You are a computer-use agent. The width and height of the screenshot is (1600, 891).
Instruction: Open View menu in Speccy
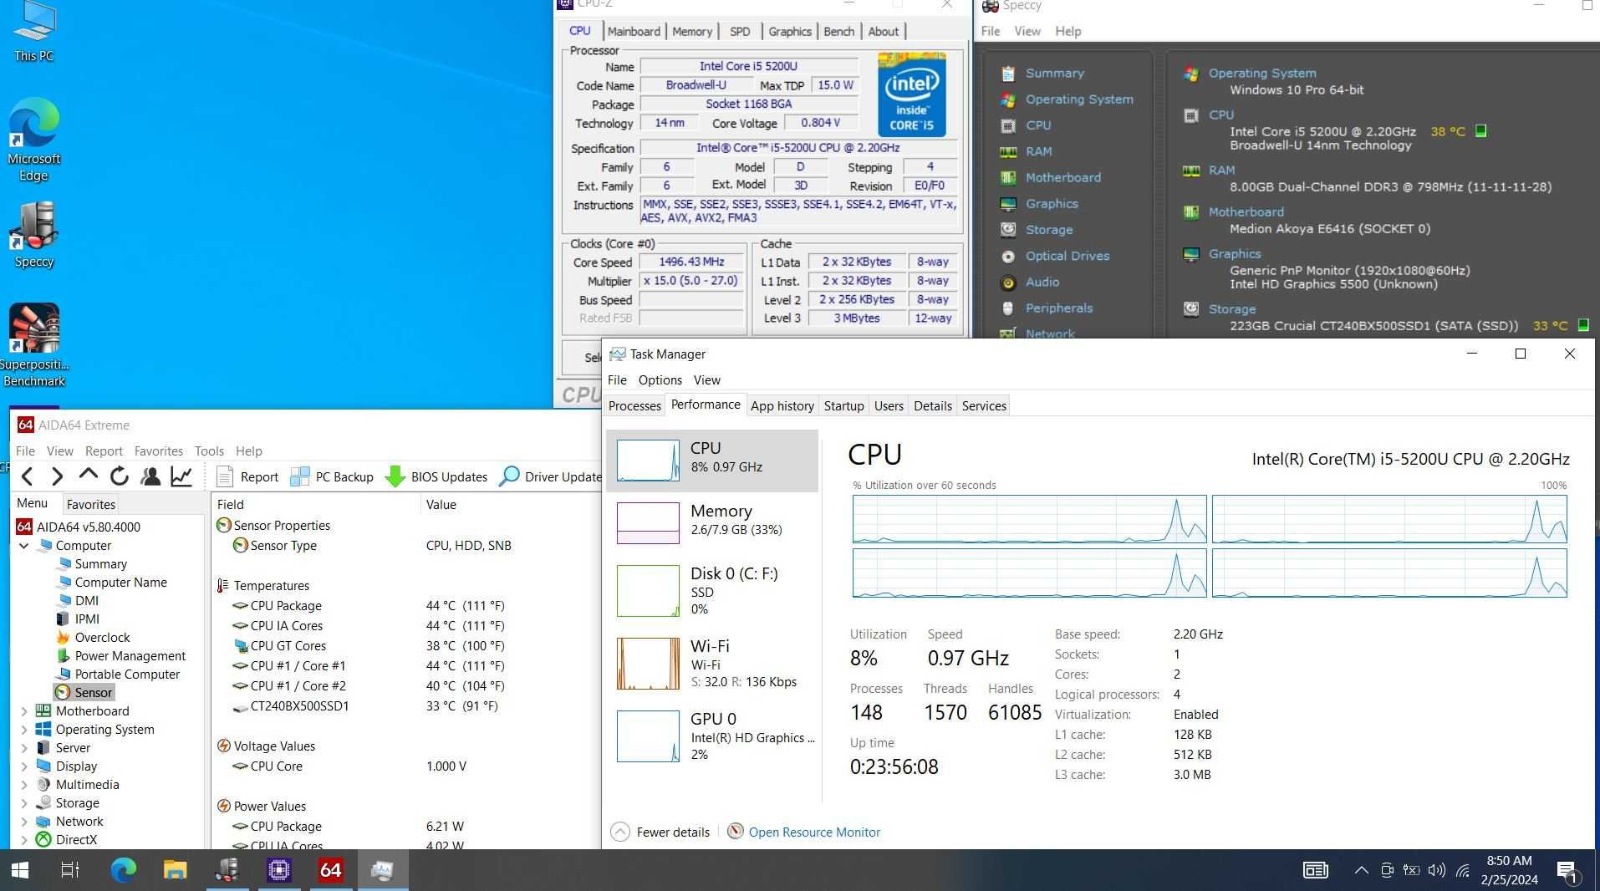tap(1027, 31)
